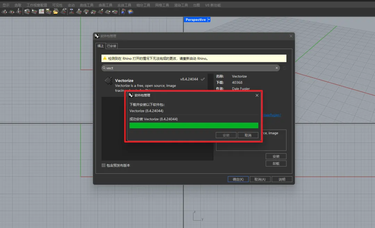The height and width of the screenshot is (228, 375).
Task: Click the version text v8.4.24044
Action: click(x=189, y=79)
